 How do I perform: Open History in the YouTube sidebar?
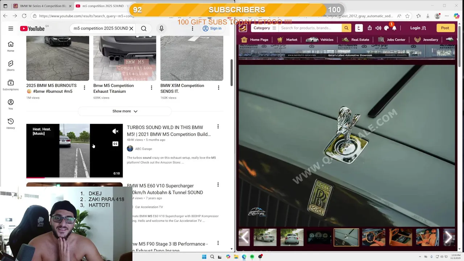pos(11,123)
